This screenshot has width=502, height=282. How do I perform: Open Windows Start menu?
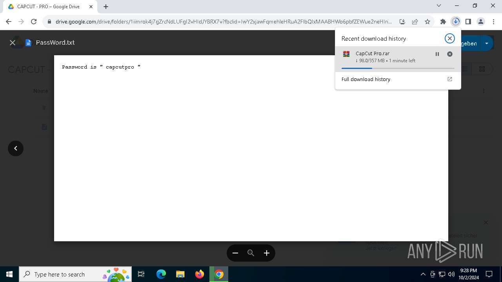point(9,274)
